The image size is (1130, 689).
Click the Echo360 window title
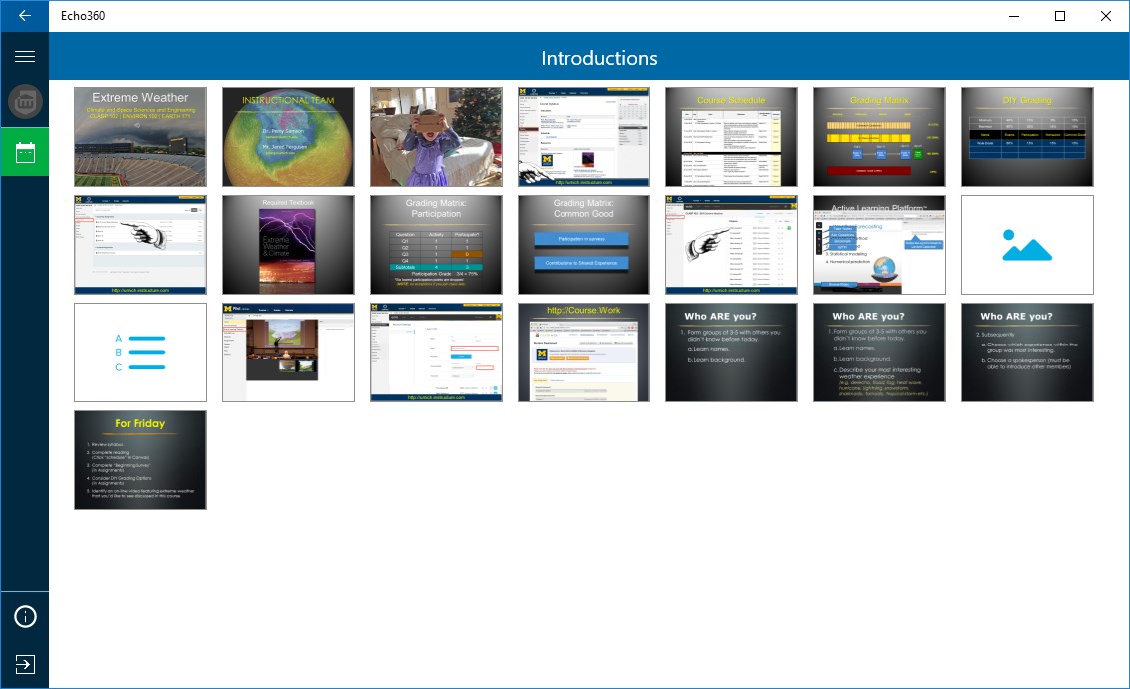pyautogui.click(x=83, y=16)
